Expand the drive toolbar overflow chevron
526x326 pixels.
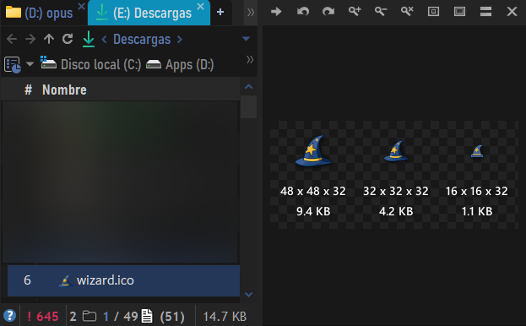[x=250, y=60]
